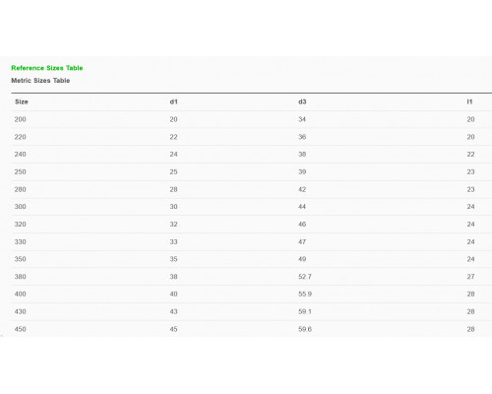Click the d3 value 52.7
This screenshot has height=394, width=492.
click(x=305, y=277)
